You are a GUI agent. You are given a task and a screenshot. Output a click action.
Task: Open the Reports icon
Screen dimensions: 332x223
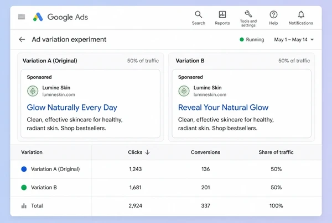(x=222, y=18)
